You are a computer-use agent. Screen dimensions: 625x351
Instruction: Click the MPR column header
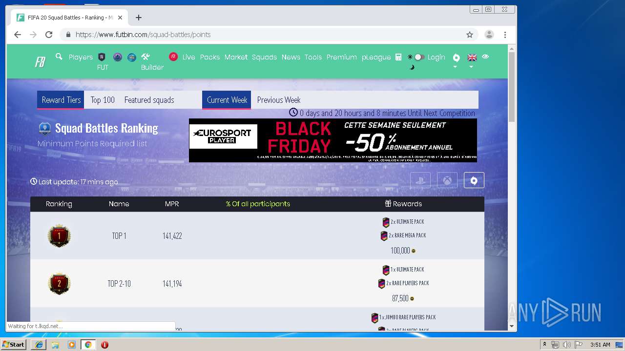(x=172, y=204)
